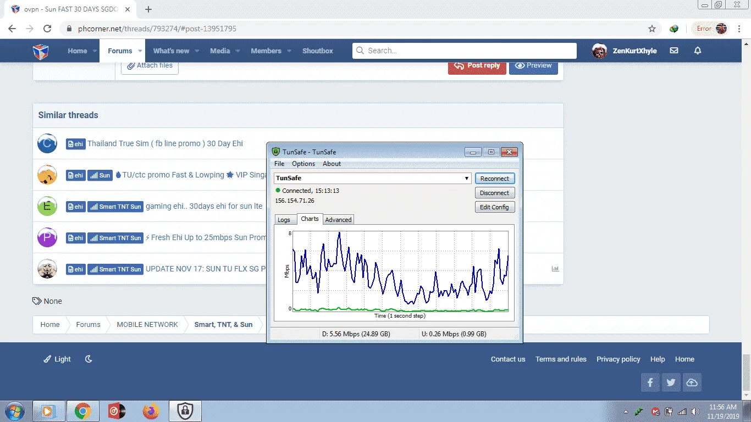Click the browser address bar
The image size is (751, 422).
tap(352, 29)
